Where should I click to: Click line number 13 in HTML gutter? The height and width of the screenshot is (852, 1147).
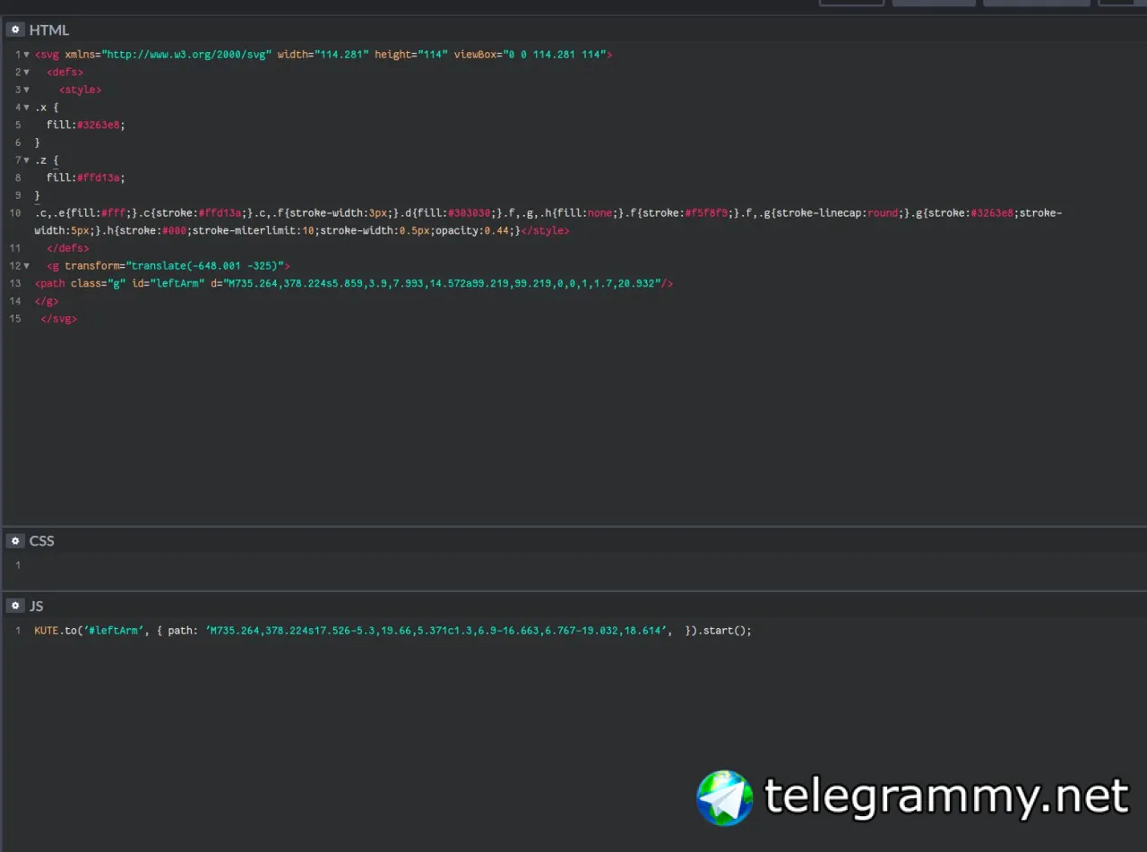pyautogui.click(x=14, y=283)
